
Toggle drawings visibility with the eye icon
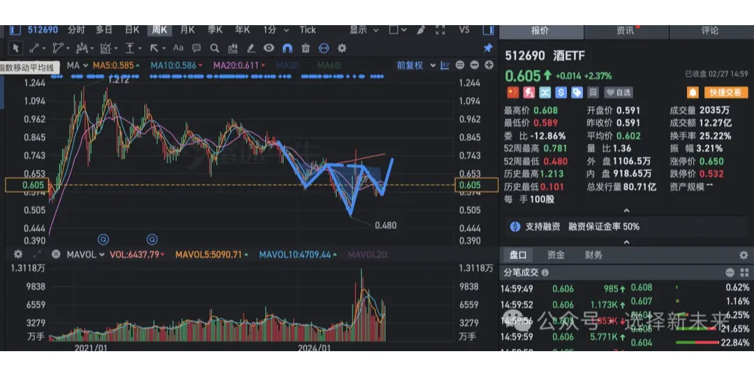[x=269, y=48]
